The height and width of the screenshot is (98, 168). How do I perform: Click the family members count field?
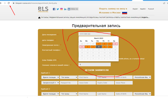tap(94, 65)
